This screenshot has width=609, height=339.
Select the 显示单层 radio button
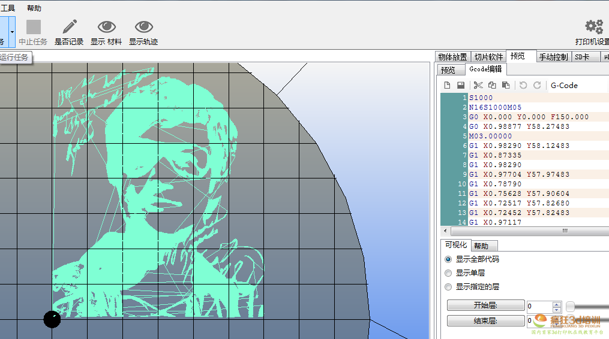click(x=448, y=273)
